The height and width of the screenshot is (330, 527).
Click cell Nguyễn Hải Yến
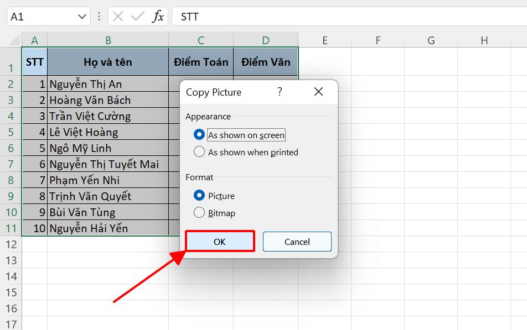coord(108,228)
